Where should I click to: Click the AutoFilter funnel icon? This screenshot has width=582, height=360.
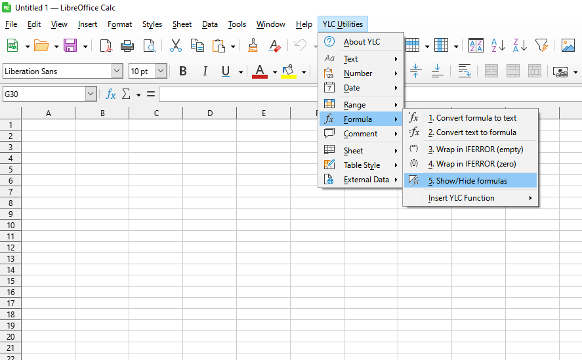click(541, 45)
